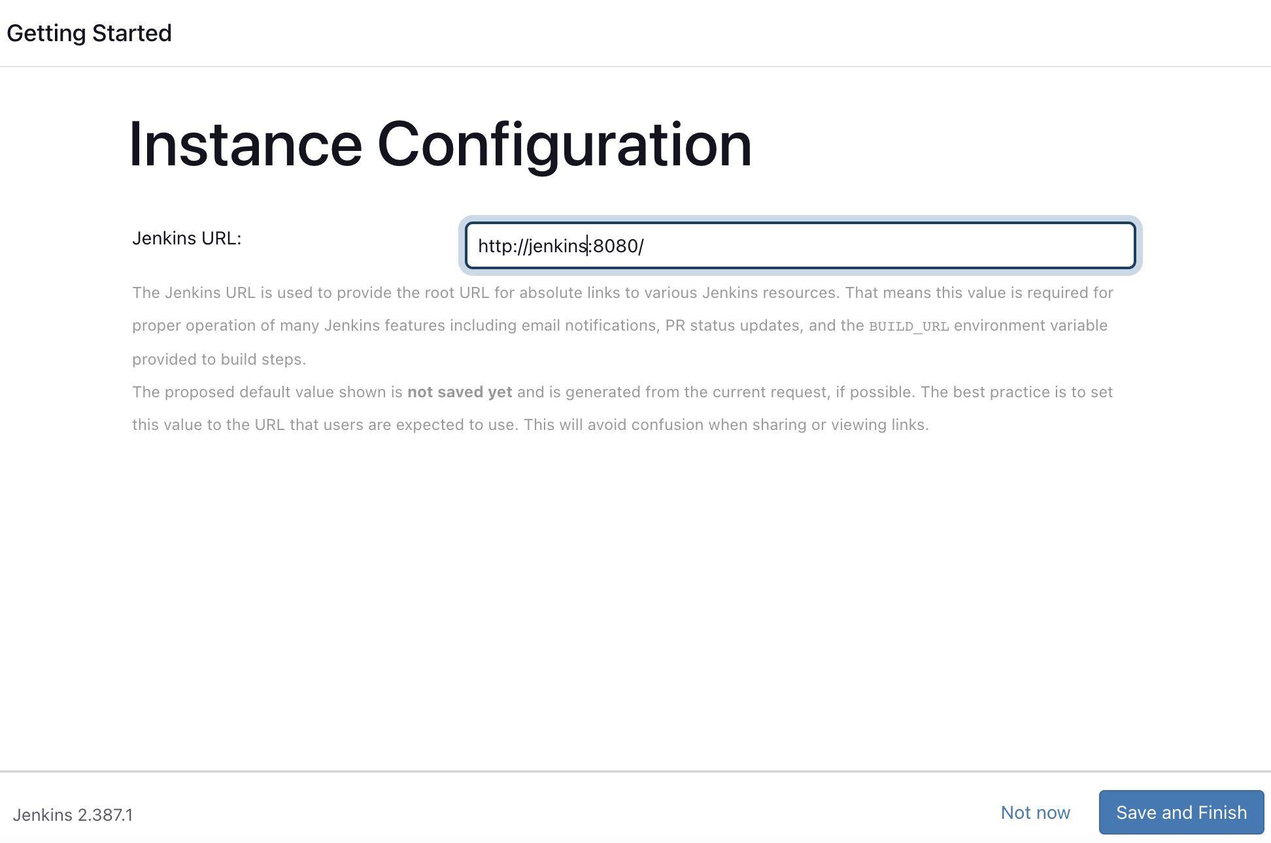Click "email notifications" words in description
Screen dimensions: 1271x843
point(588,325)
